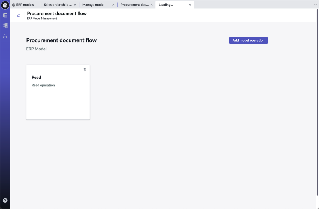Viewport: 319px width, 209px height.
Task: Switch to the ERP models tab
Action: pos(25,5)
